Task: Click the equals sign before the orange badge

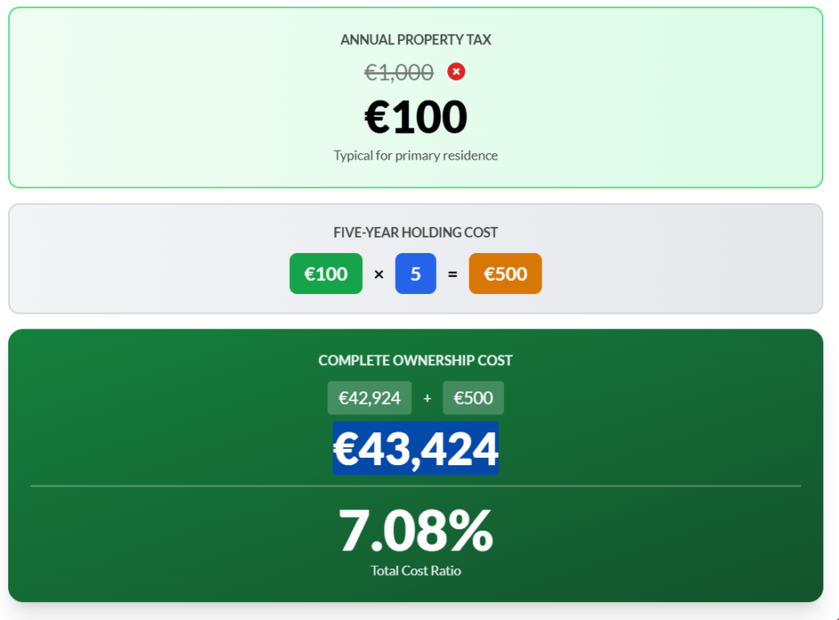Action: tap(452, 274)
